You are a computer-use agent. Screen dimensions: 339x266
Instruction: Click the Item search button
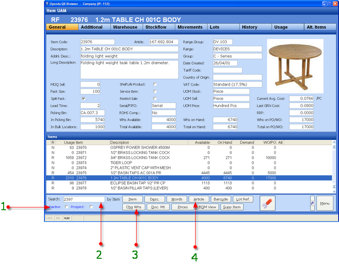(133, 199)
